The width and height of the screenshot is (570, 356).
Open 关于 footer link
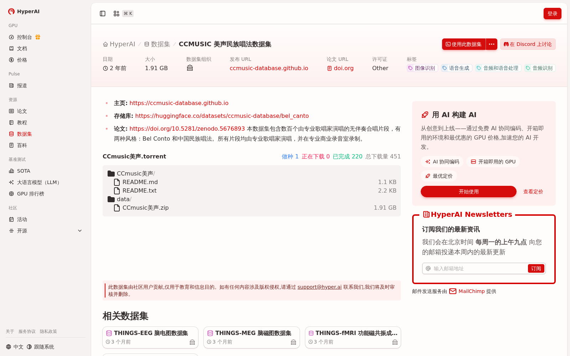coord(10,331)
